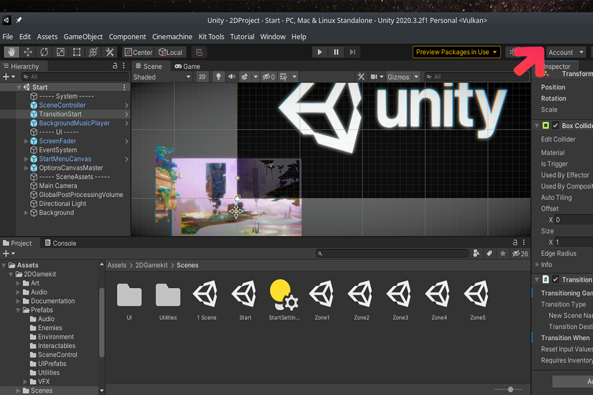This screenshot has width=593, height=395.
Task: Expand OptionsCanvasMaster in Hierarchy
Action: [x=26, y=168]
